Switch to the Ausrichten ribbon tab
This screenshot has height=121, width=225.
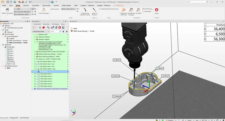35,6
